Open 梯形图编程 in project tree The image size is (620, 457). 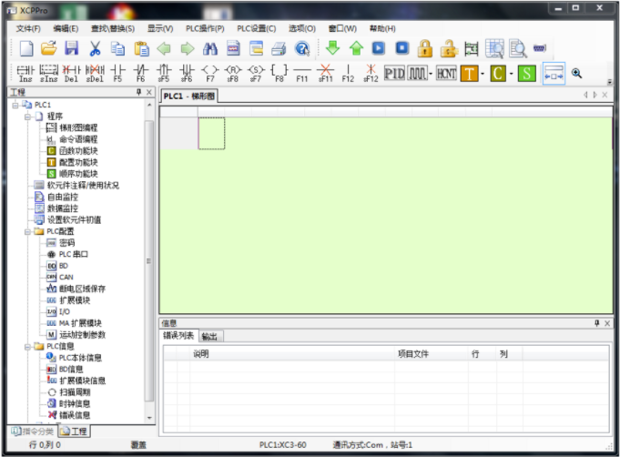(x=78, y=127)
